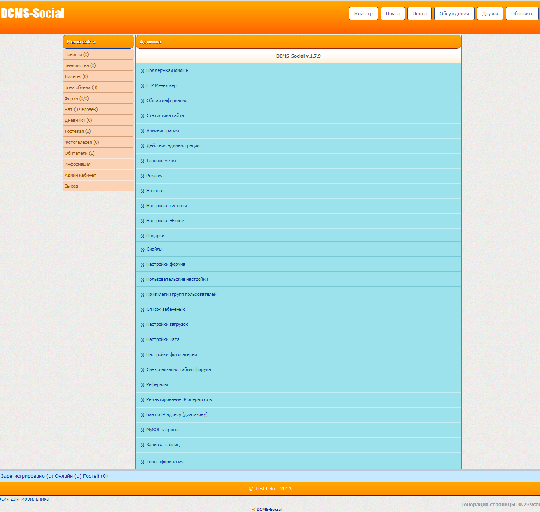Open Темы оформления
The width and height of the screenshot is (540, 512).
pyautogui.click(x=165, y=462)
